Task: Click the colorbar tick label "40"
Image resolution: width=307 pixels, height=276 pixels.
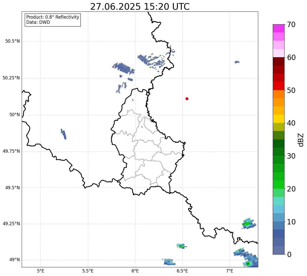Action: click(291, 123)
